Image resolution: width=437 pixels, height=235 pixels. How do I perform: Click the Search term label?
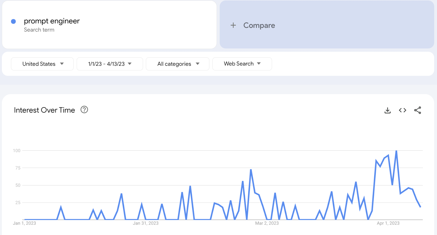click(x=39, y=30)
